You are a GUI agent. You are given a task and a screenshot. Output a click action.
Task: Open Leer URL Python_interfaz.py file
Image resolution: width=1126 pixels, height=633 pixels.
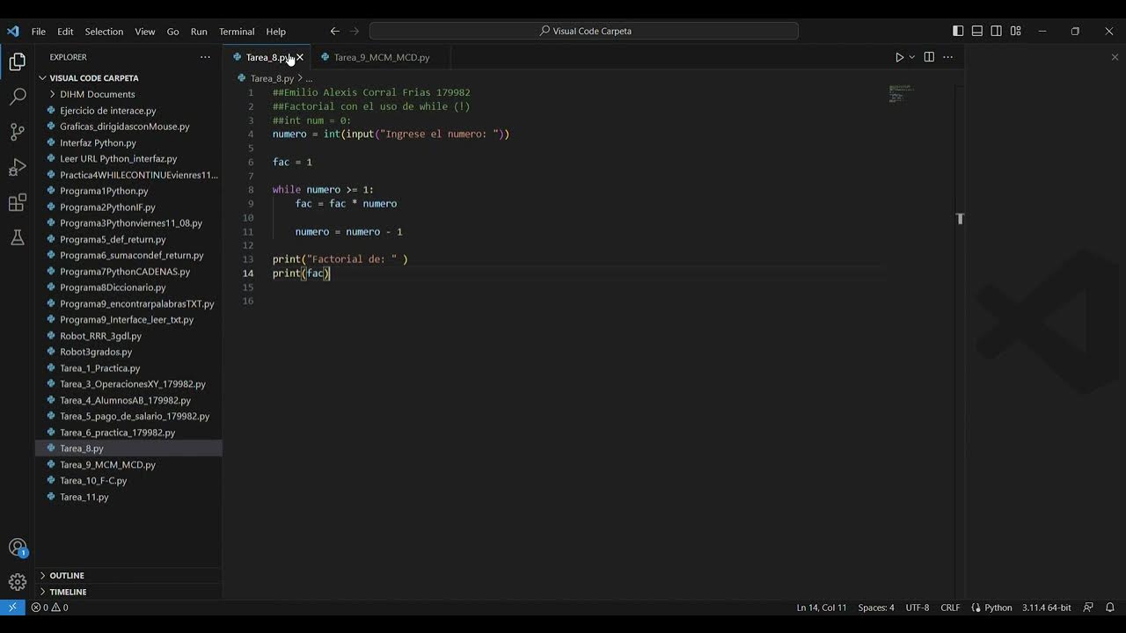(x=118, y=159)
